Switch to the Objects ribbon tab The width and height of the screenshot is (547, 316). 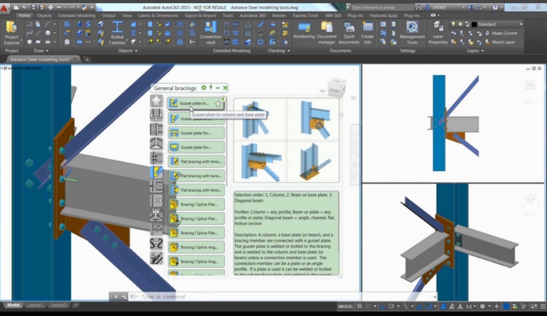pyautogui.click(x=44, y=15)
